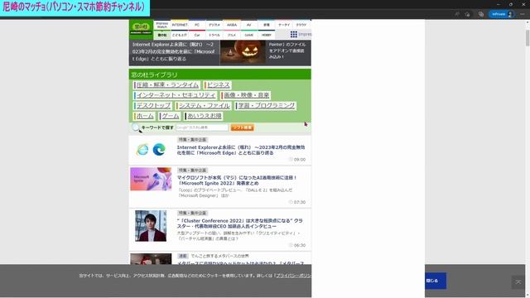Select the AV nav tab
Image resolution: width=530 pixels, height=298 pixels.
tap(249, 25)
